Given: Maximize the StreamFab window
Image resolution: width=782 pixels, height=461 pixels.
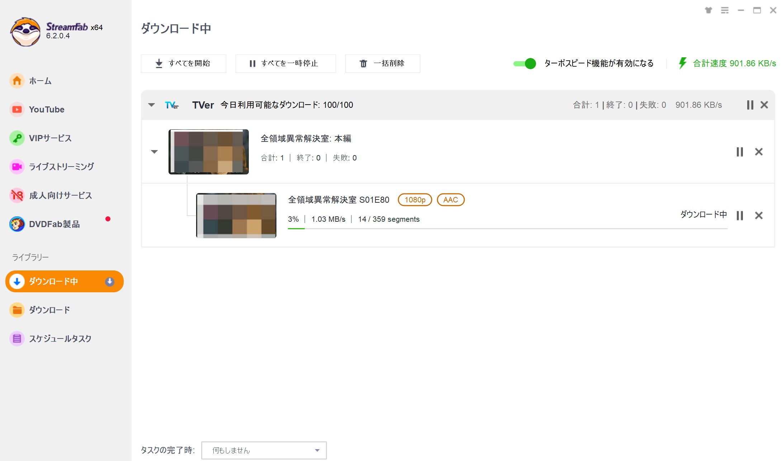Looking at the screenshot, I should point(757,10).
